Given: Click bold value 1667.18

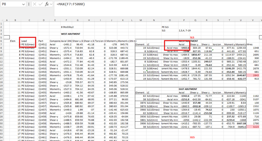Looking at the screenshot, I should [241, 123].
